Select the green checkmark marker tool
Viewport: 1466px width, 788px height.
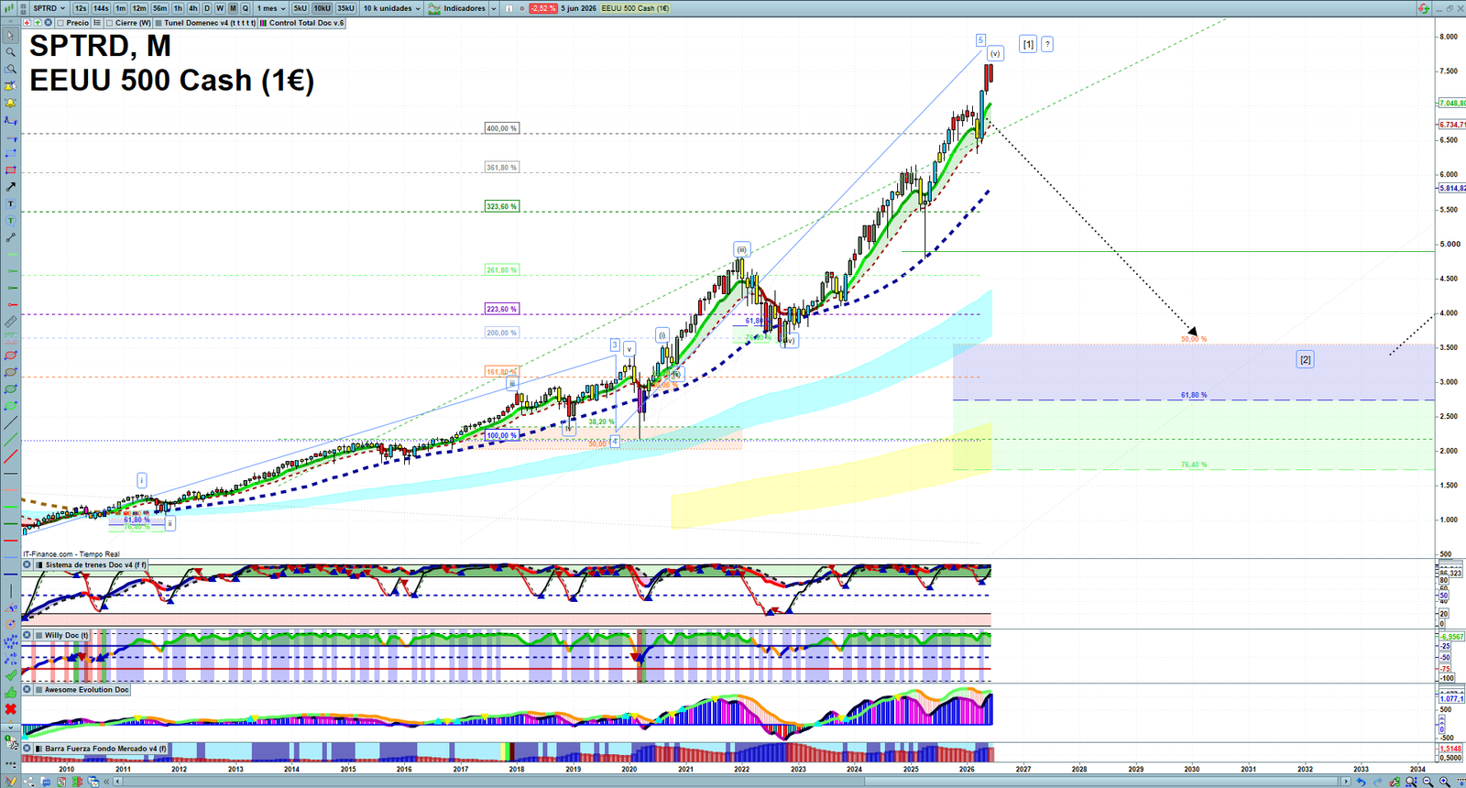[x=11, y=676]
